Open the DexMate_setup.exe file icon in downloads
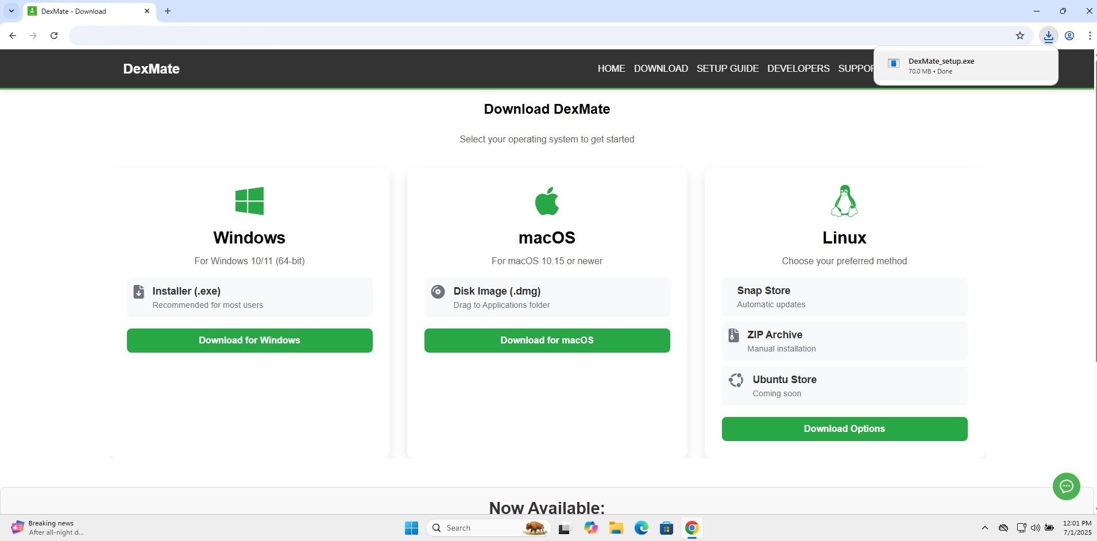Screen dimensions: 1097x541 (x=894, y=63)
